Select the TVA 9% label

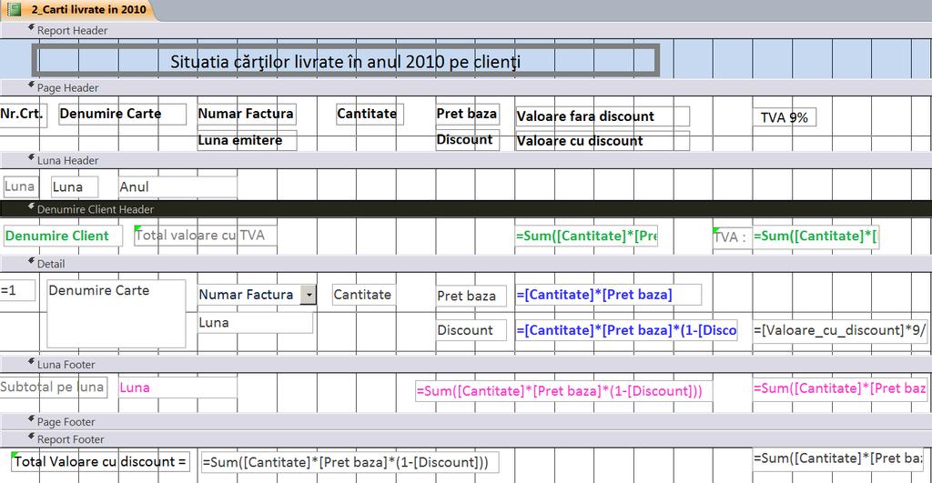pos(785,117)
